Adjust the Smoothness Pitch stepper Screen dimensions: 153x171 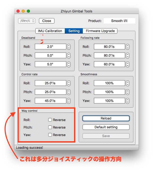pyautogui.click(x=127, y=92)
